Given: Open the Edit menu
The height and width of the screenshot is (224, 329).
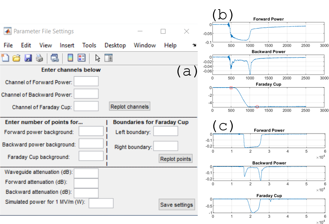Looking at the screenshot, I should (x=26, y=45).
